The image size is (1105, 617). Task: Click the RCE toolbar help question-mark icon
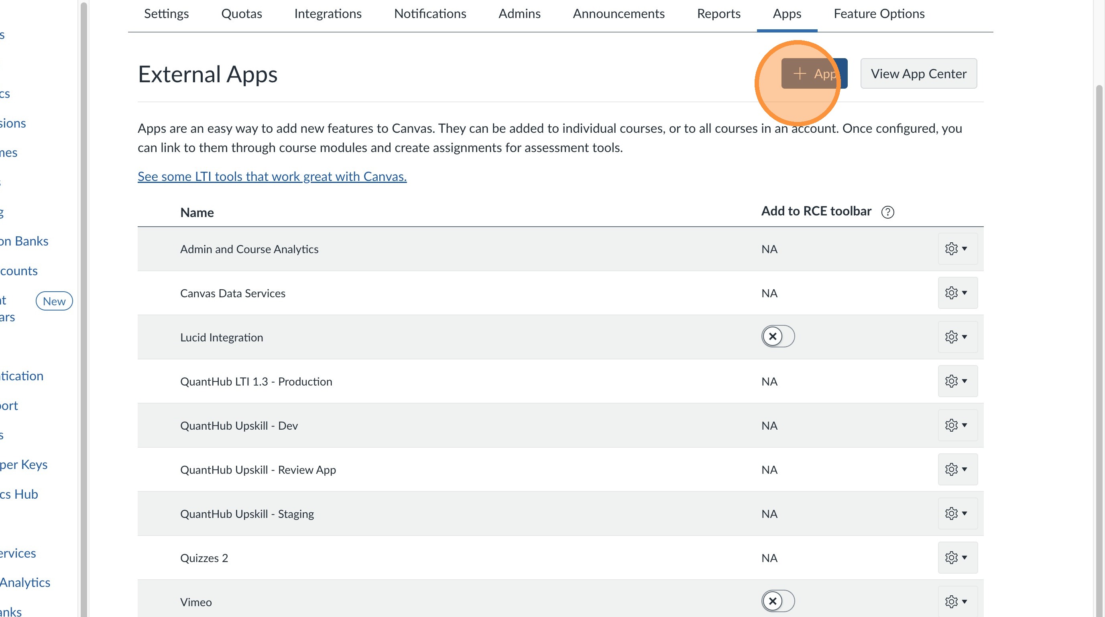887,212
